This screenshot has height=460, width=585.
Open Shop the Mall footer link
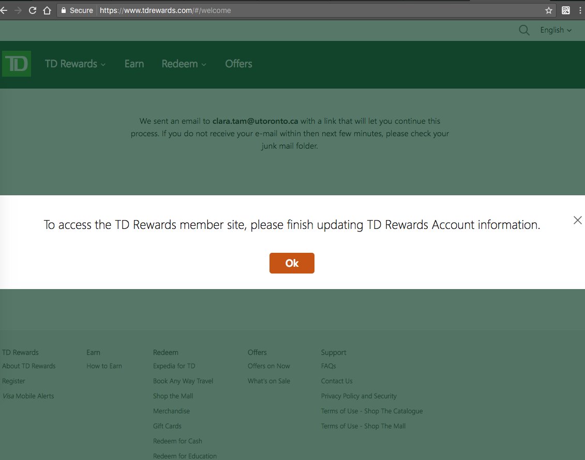pos(173,396)
